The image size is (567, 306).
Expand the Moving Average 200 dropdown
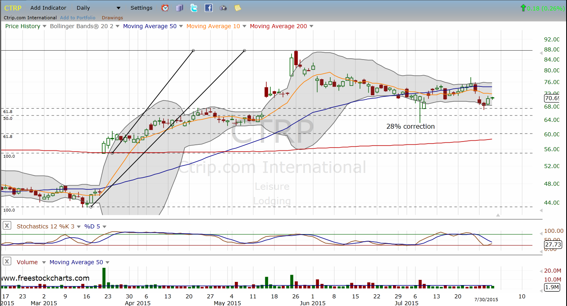[x=311, y=26]
